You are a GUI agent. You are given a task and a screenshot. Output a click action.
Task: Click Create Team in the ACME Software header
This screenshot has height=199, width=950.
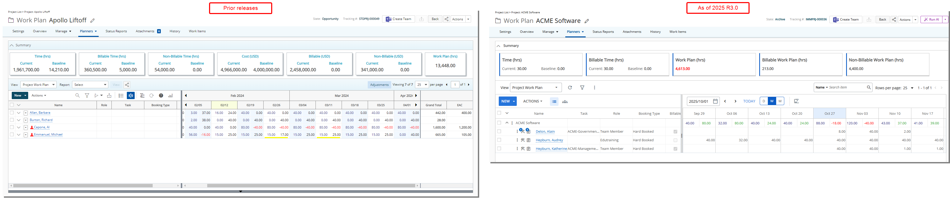click(846, 20)
